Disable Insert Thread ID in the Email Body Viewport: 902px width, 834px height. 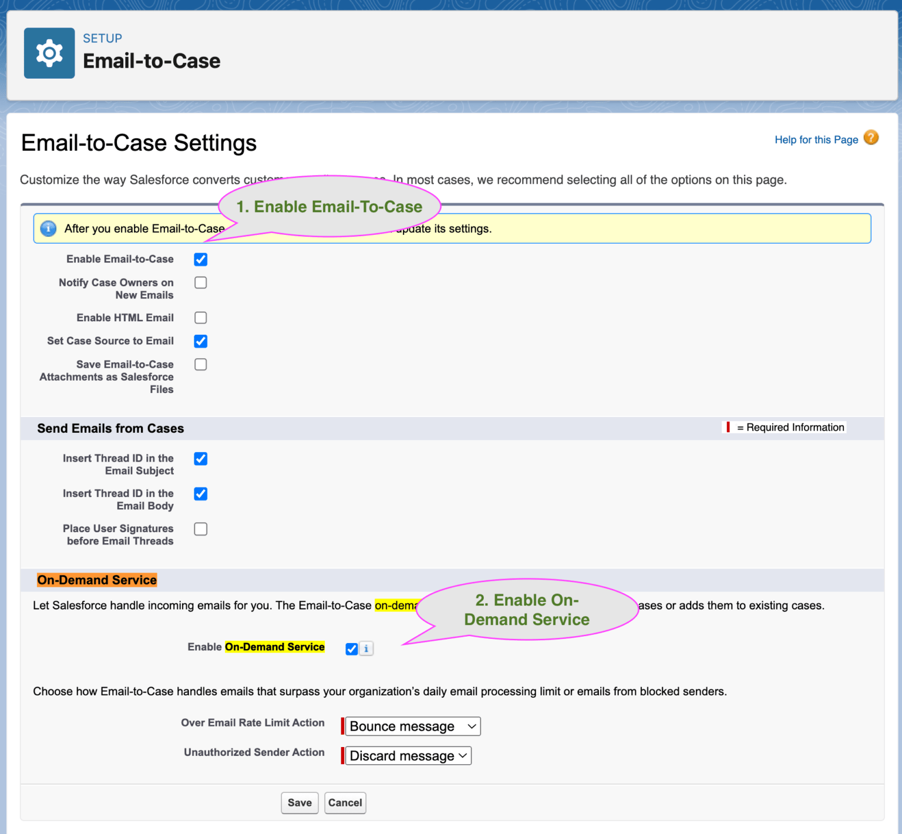[200, 494]
